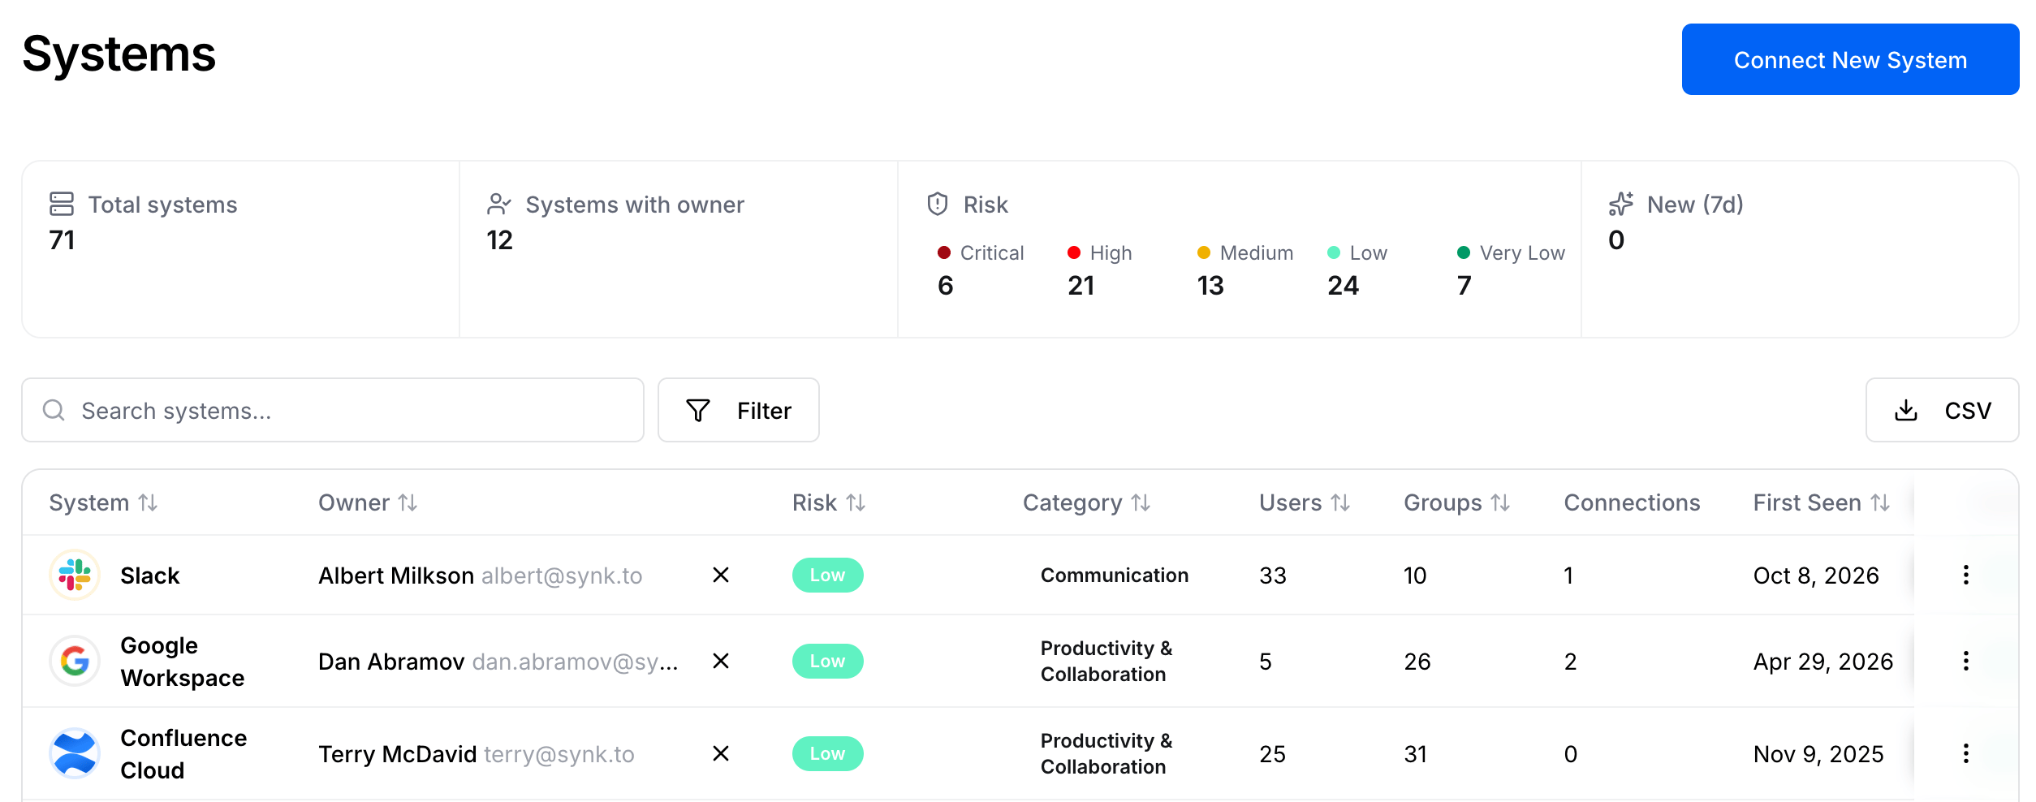Select the Low risk summary count 24
The width and height of the screenshot is (2036, 802).
[1343, 285]
